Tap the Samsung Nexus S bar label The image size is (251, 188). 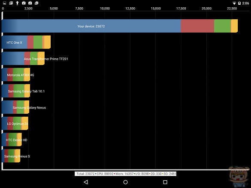[17, 156]
